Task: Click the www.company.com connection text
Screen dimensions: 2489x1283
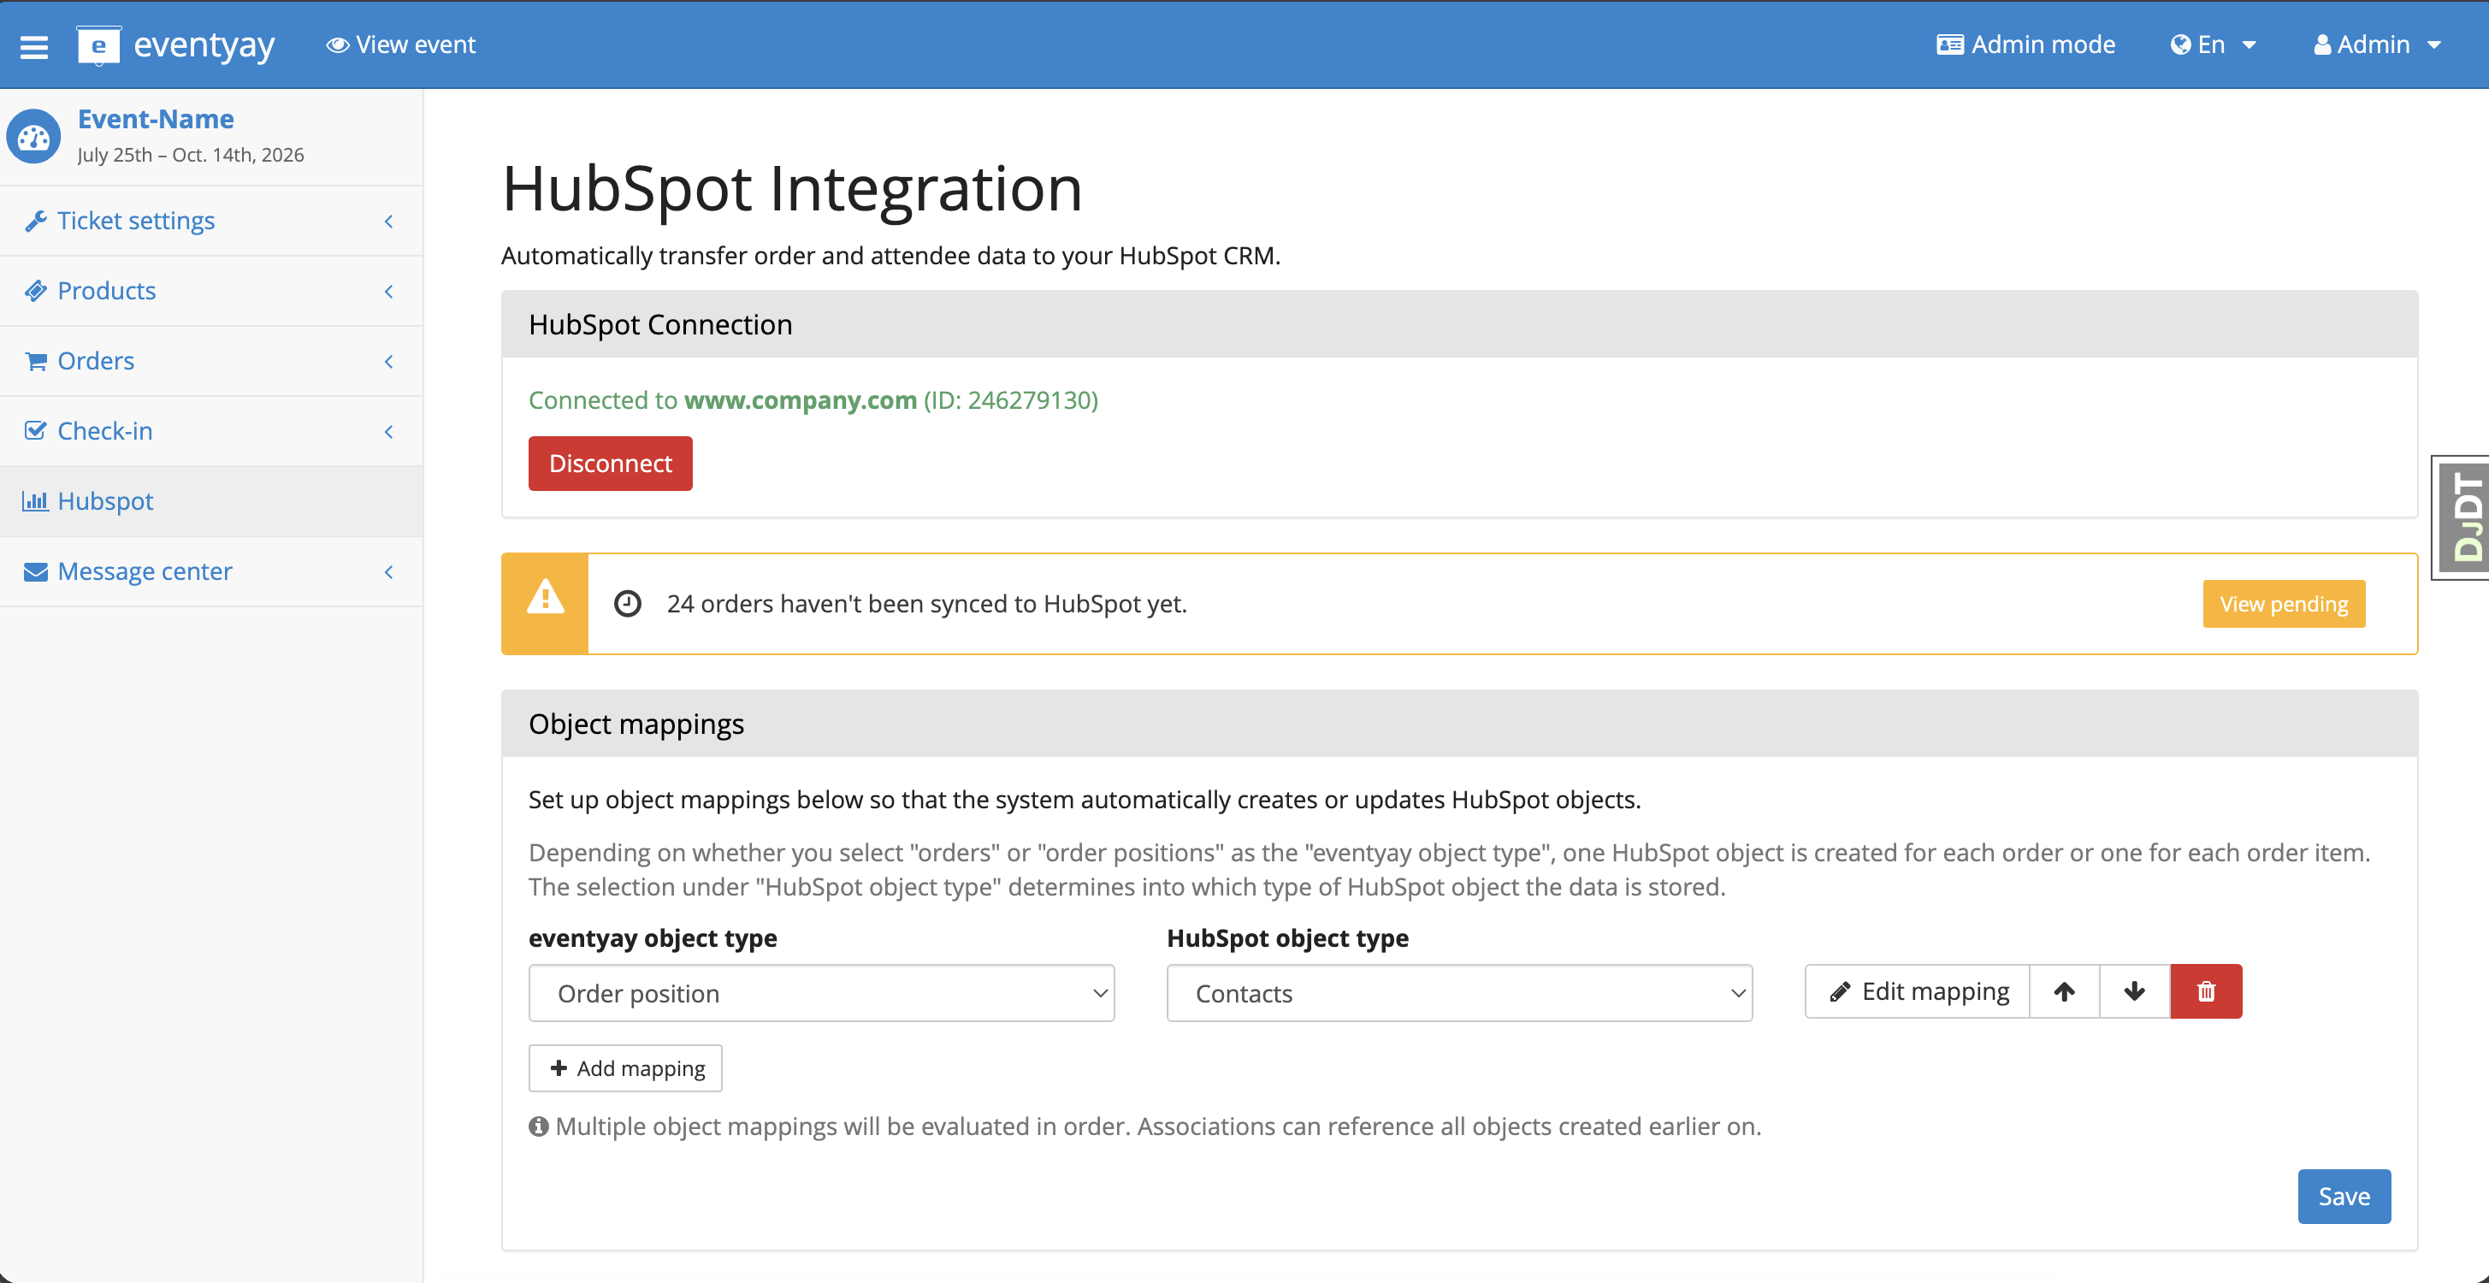Action: (800, 400)
